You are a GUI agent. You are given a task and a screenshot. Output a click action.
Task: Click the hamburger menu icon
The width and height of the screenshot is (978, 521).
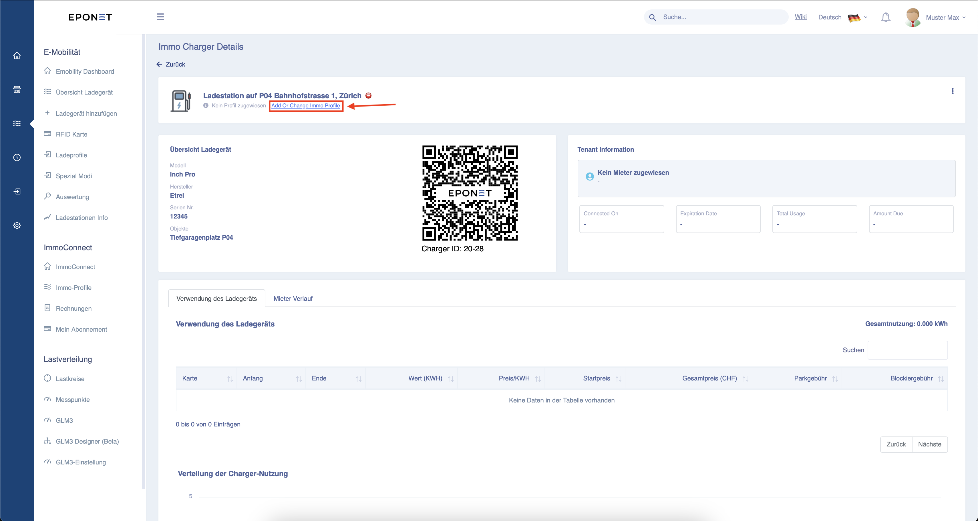tap(160, 17)
